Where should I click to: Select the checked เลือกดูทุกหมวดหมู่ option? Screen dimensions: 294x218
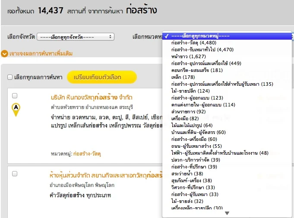(227, 36)
